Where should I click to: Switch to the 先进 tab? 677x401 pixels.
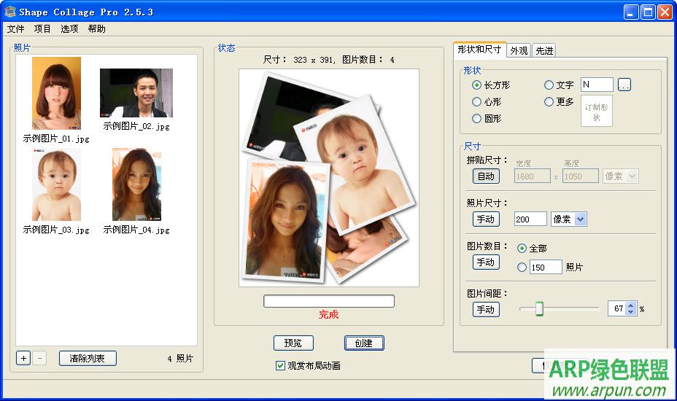(x=544, y=50)
